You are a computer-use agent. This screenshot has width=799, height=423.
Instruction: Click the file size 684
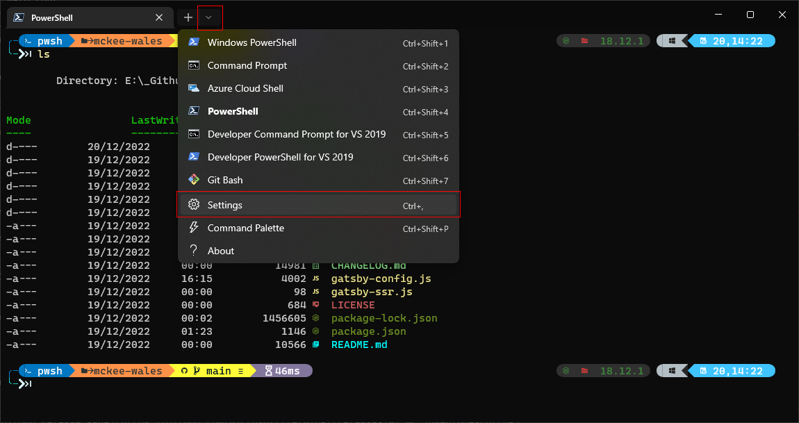pyautogui.click(x=297, y=306)
